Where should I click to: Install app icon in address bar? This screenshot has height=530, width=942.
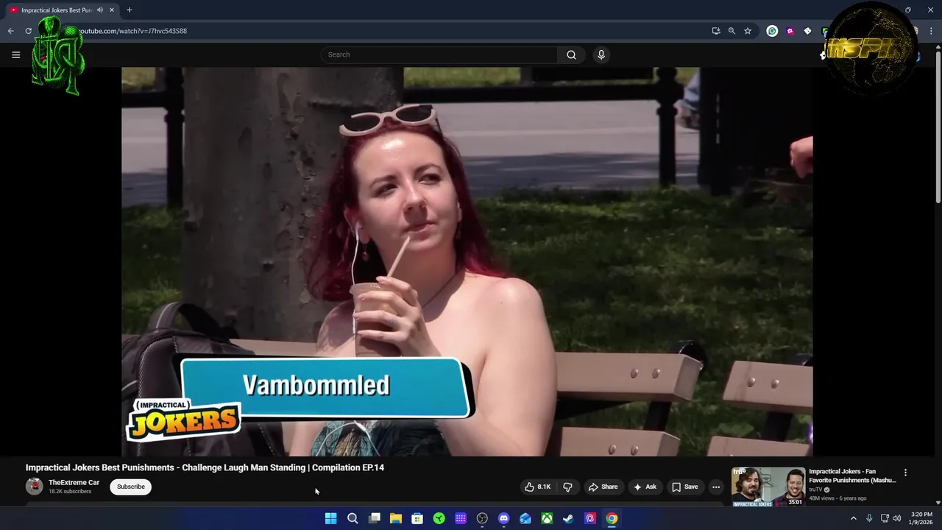(x=716, y=31)
